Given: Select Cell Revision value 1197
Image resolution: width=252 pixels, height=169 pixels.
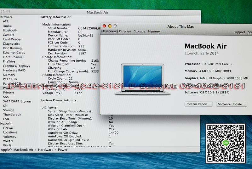Looking at the screenshot, I should pos(82,54).
